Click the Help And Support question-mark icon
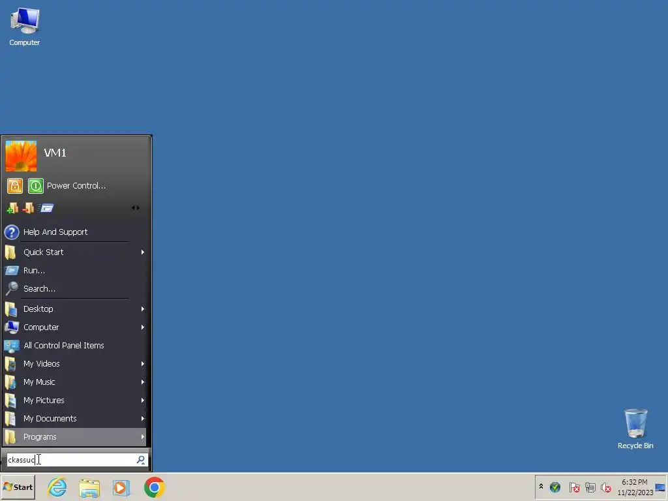 pos(12,232)
